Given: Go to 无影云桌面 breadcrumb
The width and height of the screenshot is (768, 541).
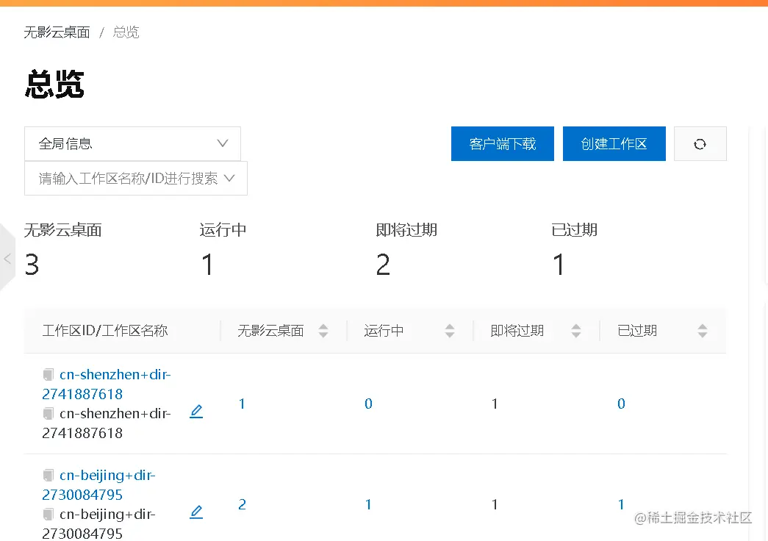Looking at the screenshot, I should click(x=57, y=32).
